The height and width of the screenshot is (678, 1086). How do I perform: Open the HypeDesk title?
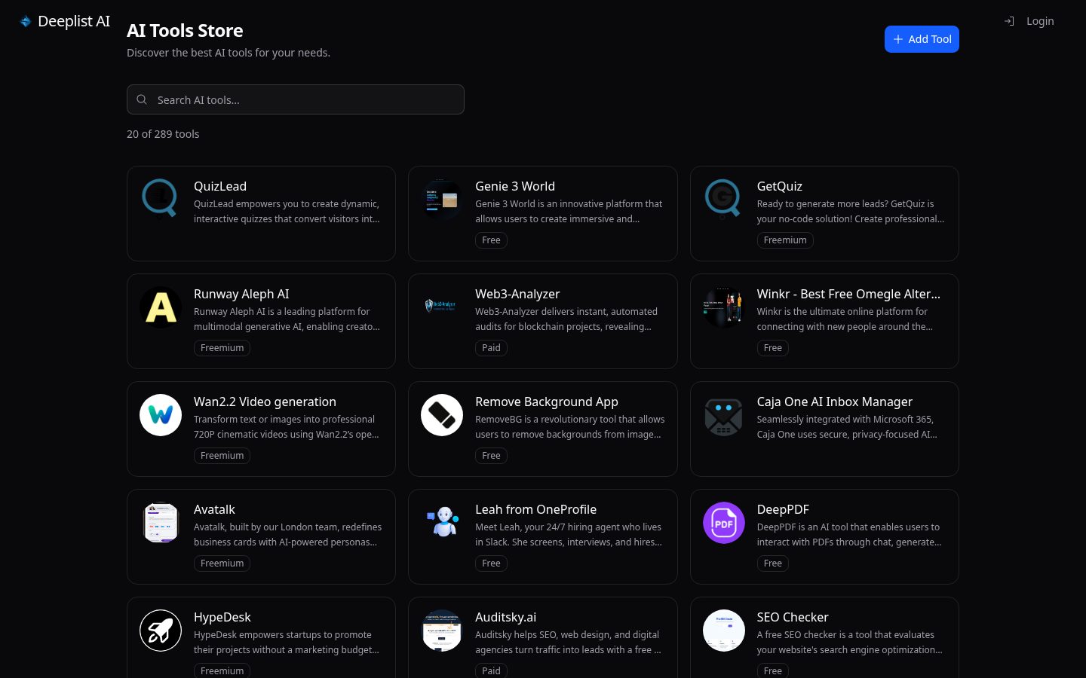222,617
